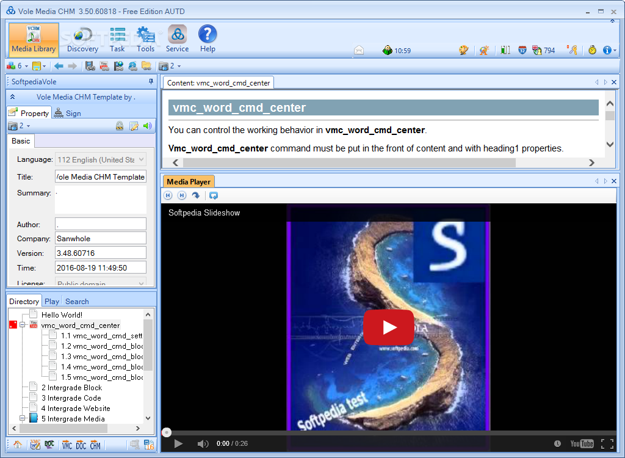The height and width of the screenshot is (458, 625).
Task: Collapse the vmc_word_cmd_center tree node
Action: tap(23, 325)
